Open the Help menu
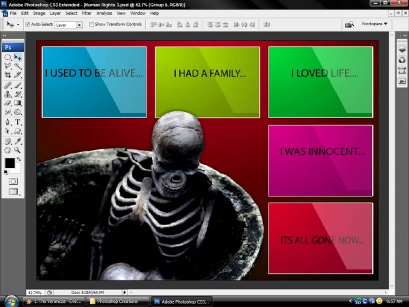 [x=155, y=14]
